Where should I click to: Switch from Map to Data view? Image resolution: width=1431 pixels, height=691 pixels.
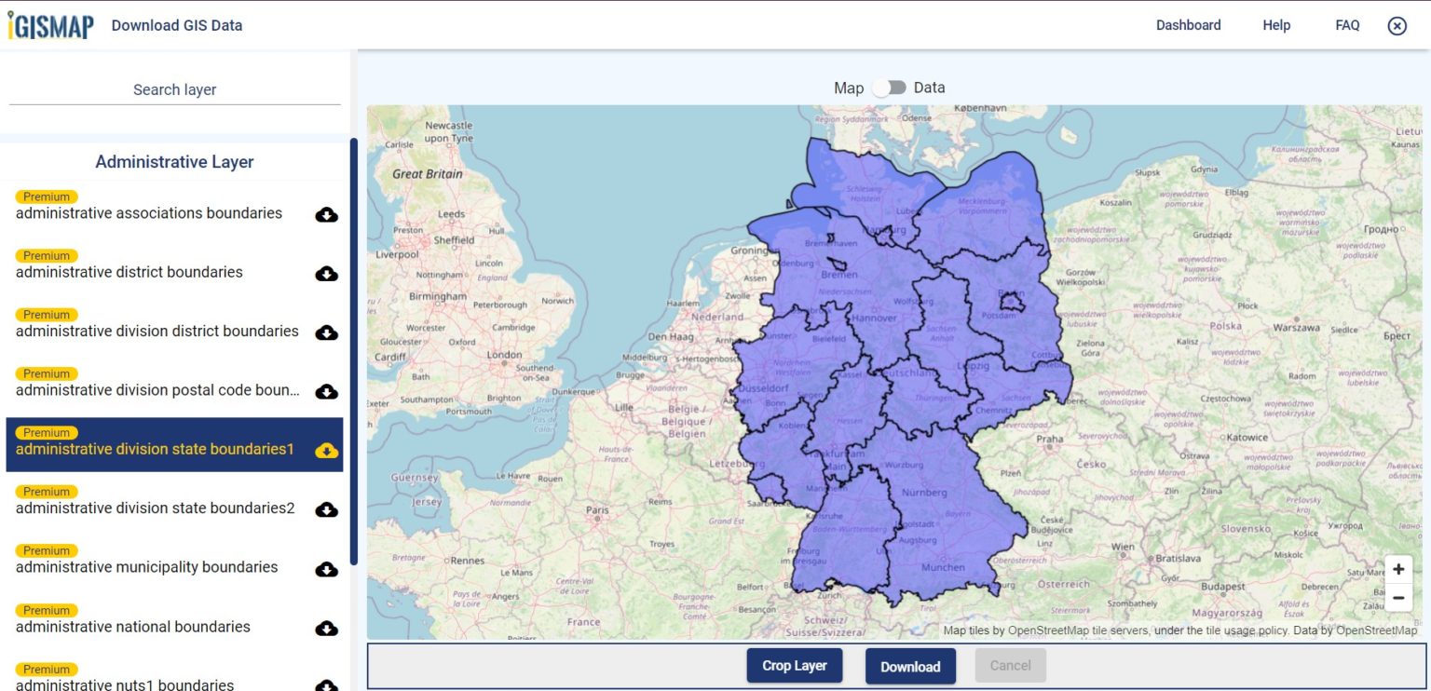tap(889, 87)
